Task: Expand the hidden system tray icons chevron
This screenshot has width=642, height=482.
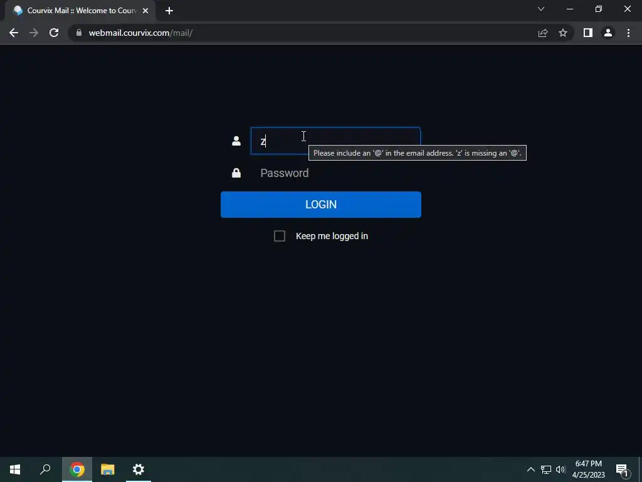Action: pos(530,469)
